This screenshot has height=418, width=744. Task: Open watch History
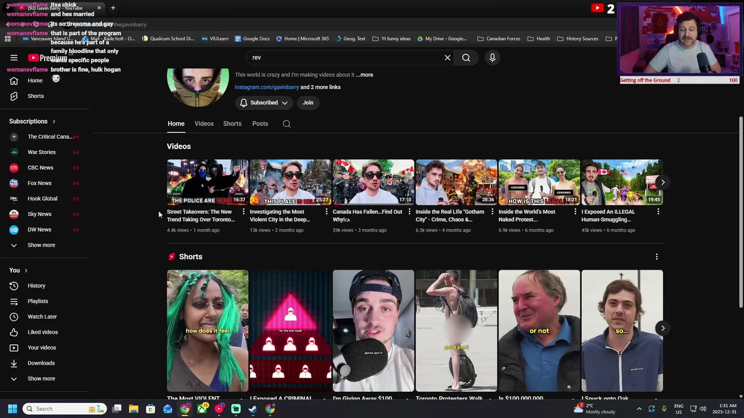pyautogui.click(x=36, y=286)
